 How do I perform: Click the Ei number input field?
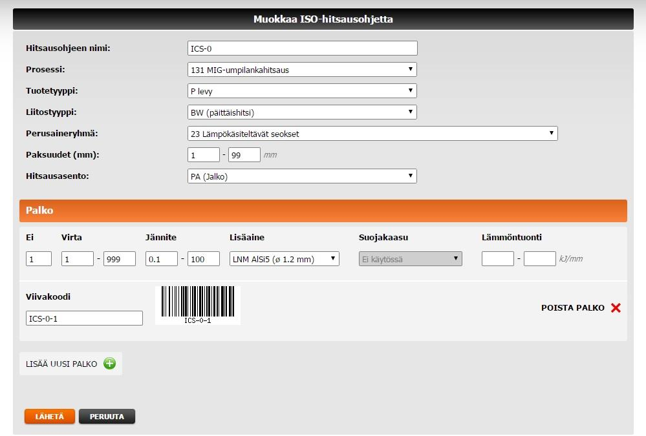pos(39,259)
